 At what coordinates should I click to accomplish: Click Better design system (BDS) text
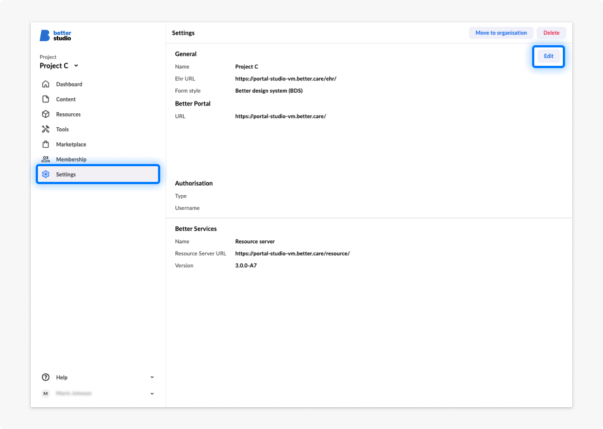point(269,91)
